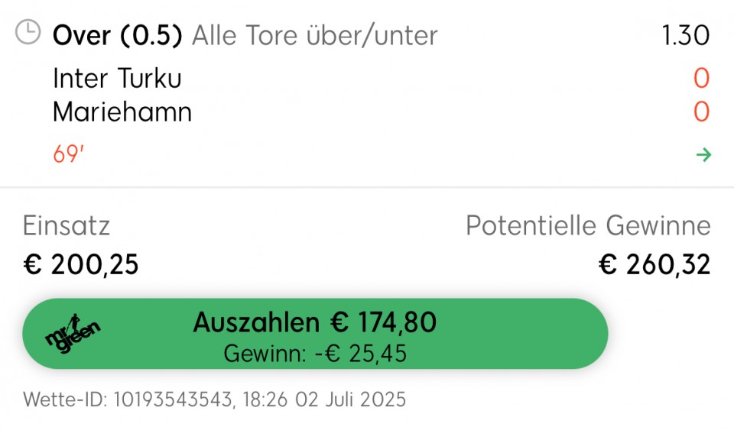Image resolution: width=734 pixels, height=430 pixels.
Task: Click the divider line below the match
Action: [367, 187]
